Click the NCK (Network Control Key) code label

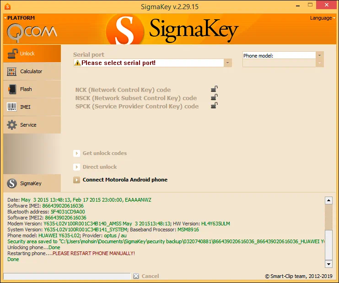tap(123, 90)
